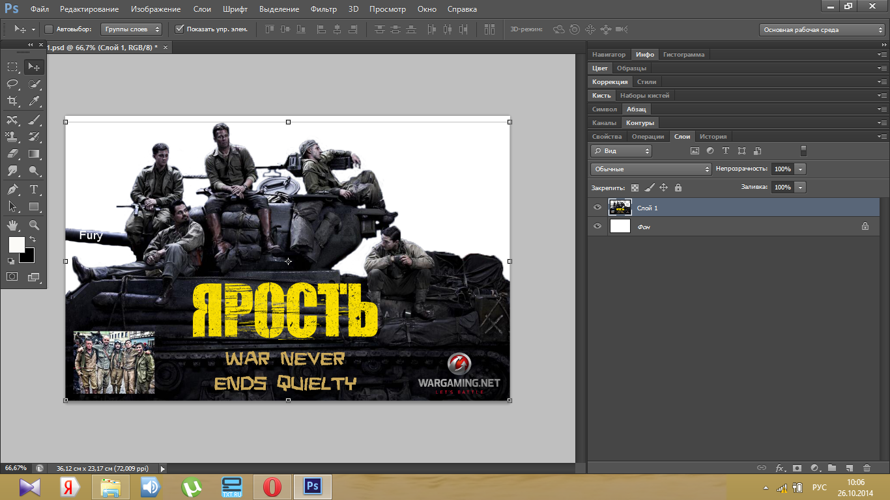Toggle lock all padlock icon
Image resolution: width=890 pixels, height=500 pixels.
pyautogui.click(x=678, y=187)
